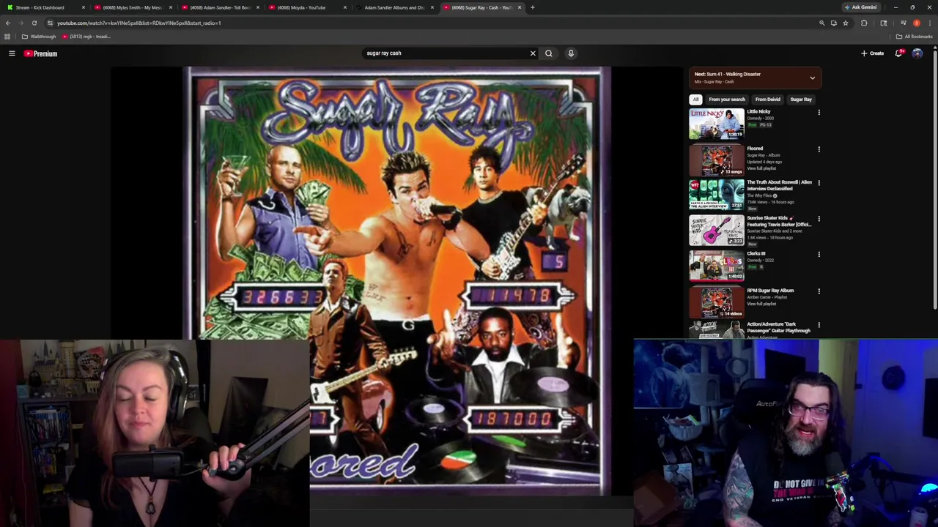Reload the current page
Viewport: 938px width, 527px height.
coord(34,23)
